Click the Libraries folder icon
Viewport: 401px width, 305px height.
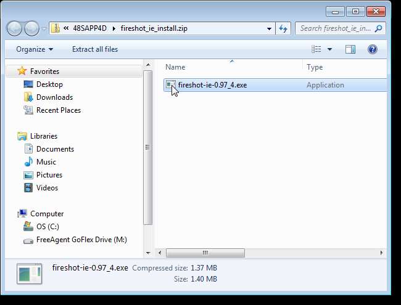click(22, 136)
